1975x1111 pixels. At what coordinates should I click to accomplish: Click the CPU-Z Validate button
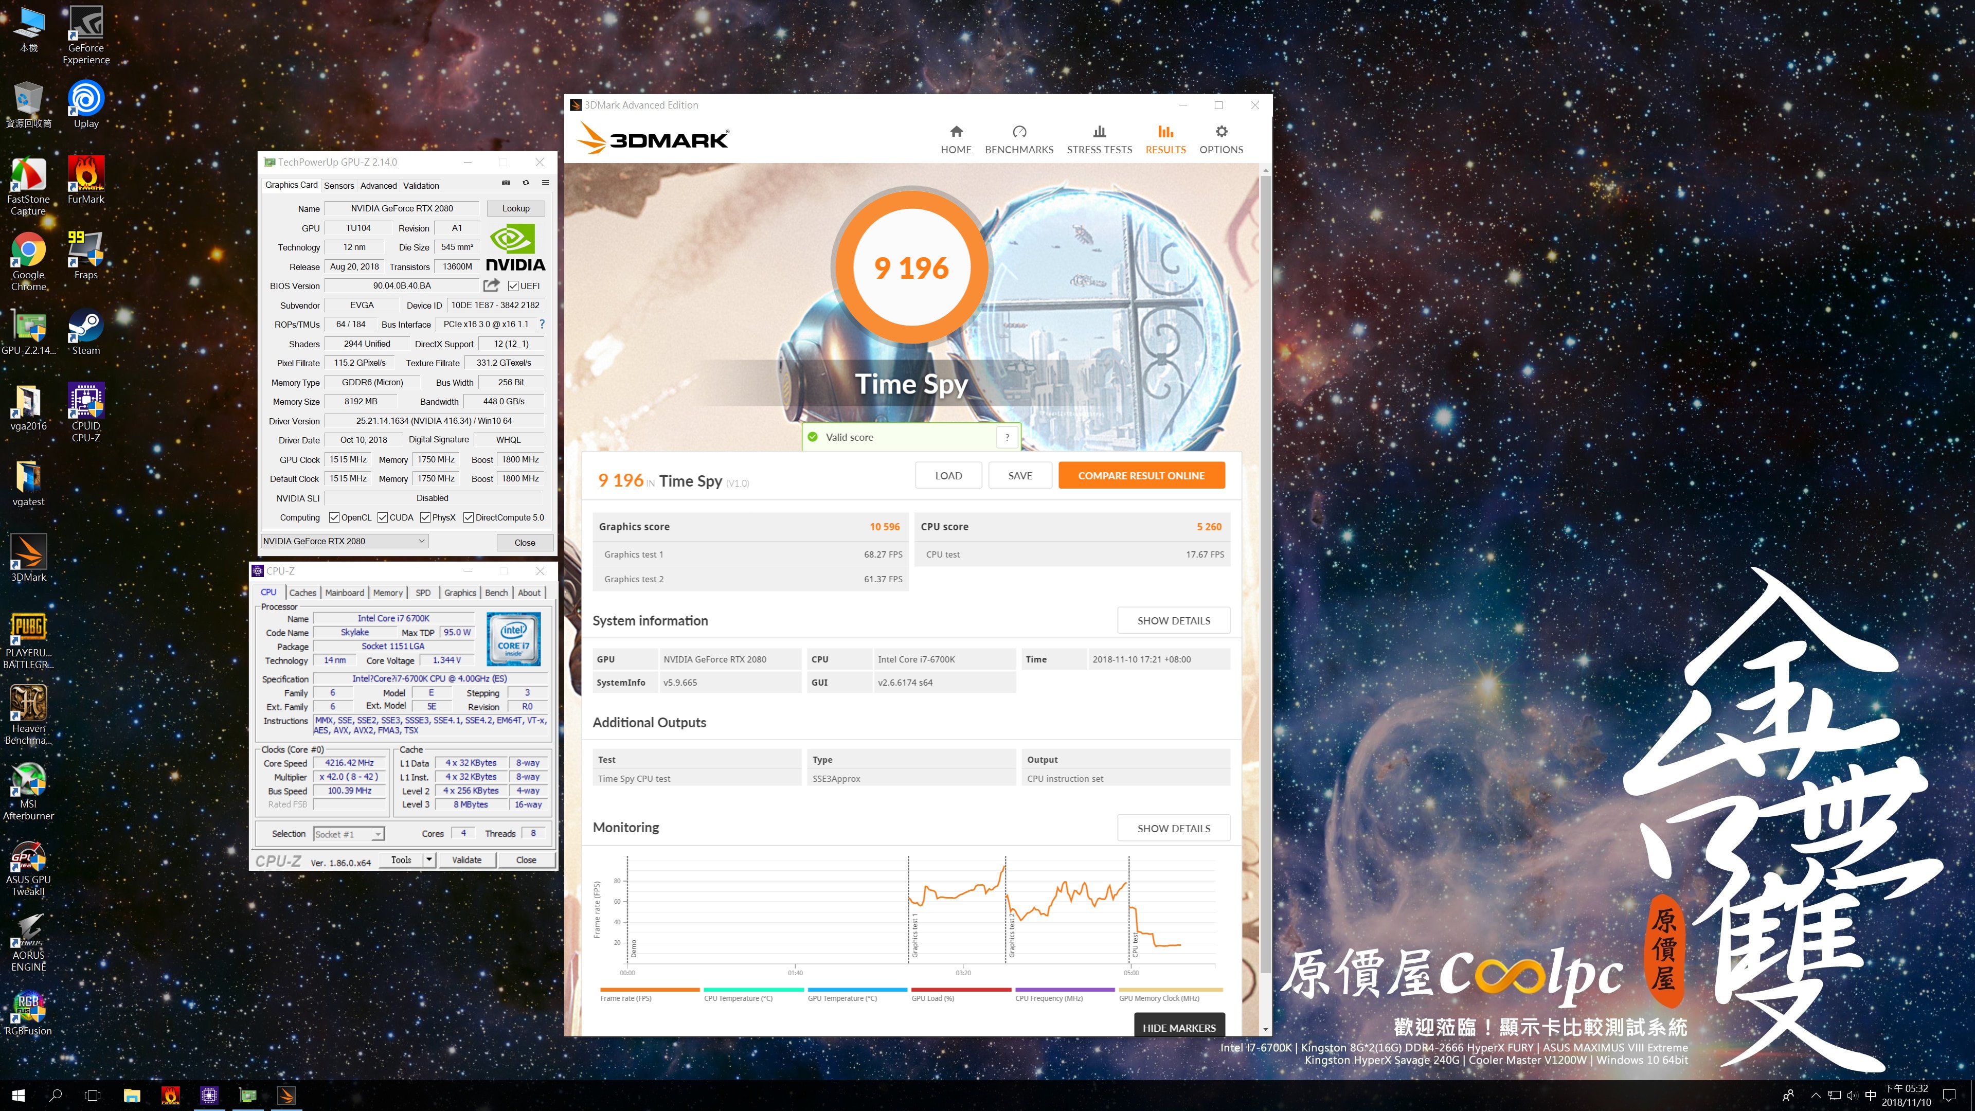tap(466, 859)
